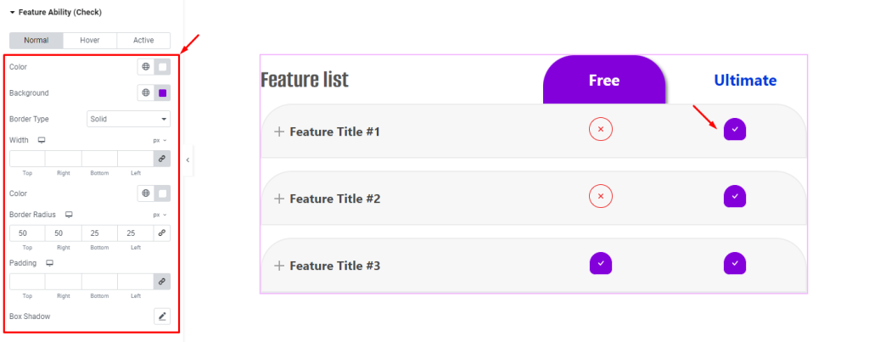Image resolution: width=869 pixels, height=342 pixels.
Task: Collapse the Feature Ability (Check) section
Action: (x=13, y=14)
